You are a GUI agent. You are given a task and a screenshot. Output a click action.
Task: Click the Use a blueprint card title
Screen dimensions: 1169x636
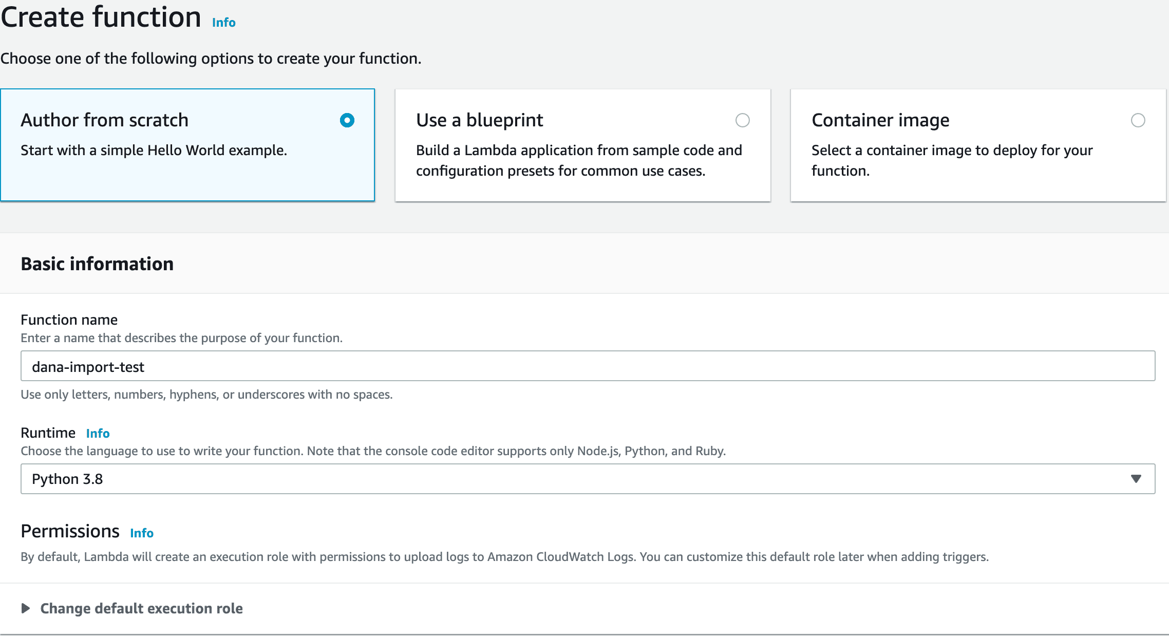click(x=479, y=120)
